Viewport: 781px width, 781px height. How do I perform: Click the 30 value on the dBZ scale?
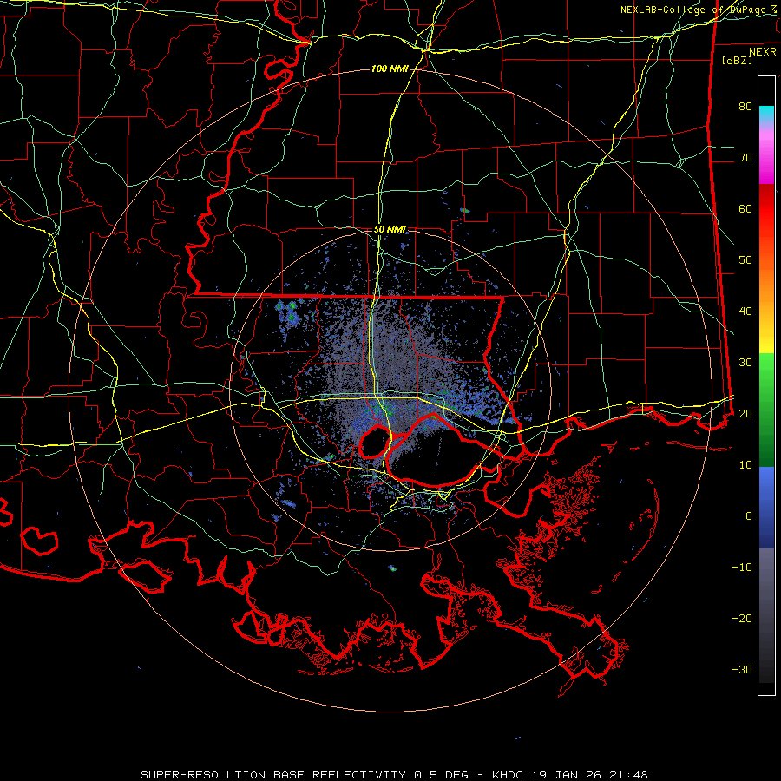(745, 363)
